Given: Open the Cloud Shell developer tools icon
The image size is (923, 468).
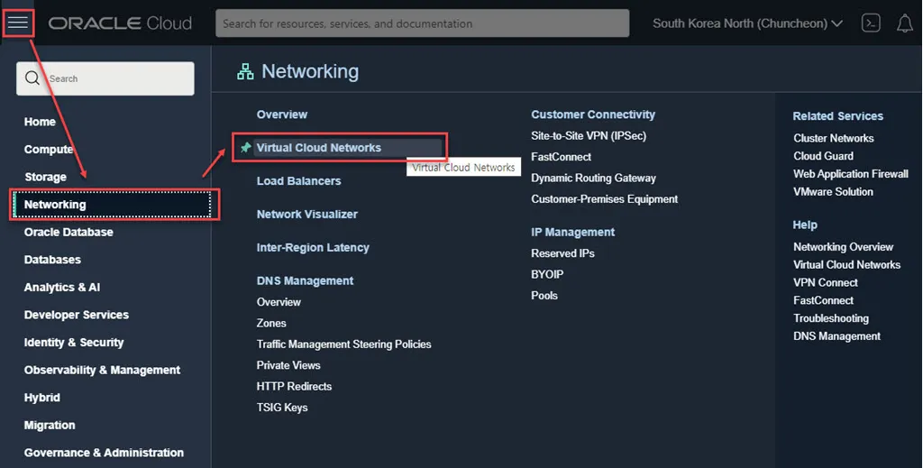Looking at the screenshot, I should pyautogui.click(x=871, y=23).
